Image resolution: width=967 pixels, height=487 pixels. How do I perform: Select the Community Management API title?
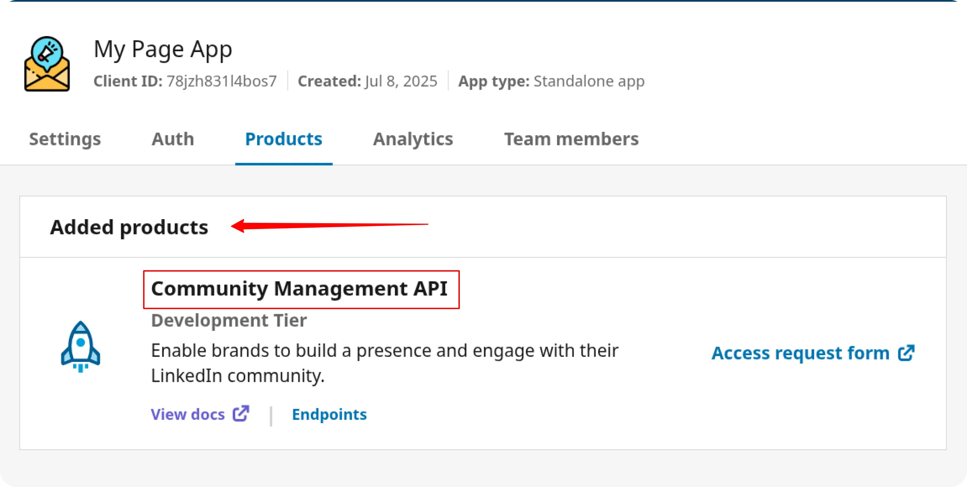300,289
